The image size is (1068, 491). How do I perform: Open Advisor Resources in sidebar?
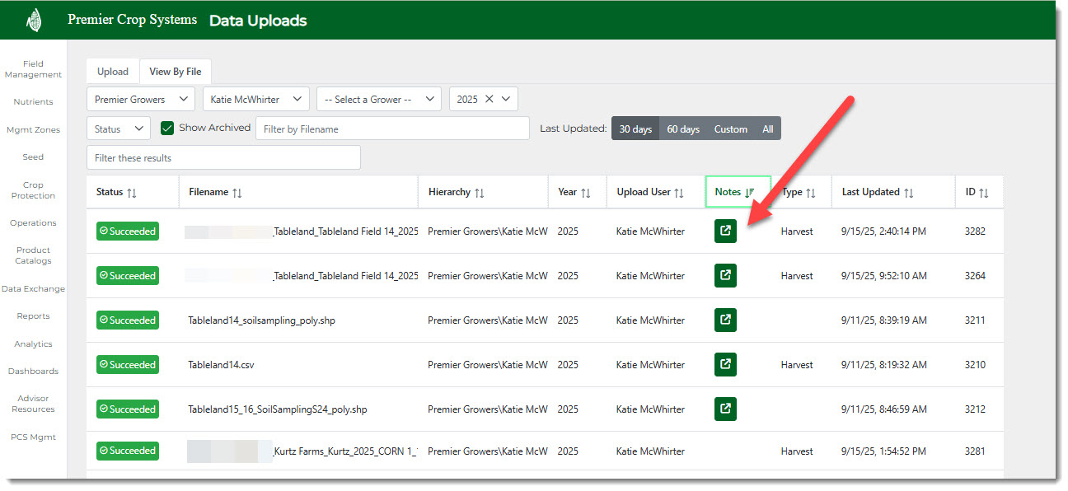(33, 404)
